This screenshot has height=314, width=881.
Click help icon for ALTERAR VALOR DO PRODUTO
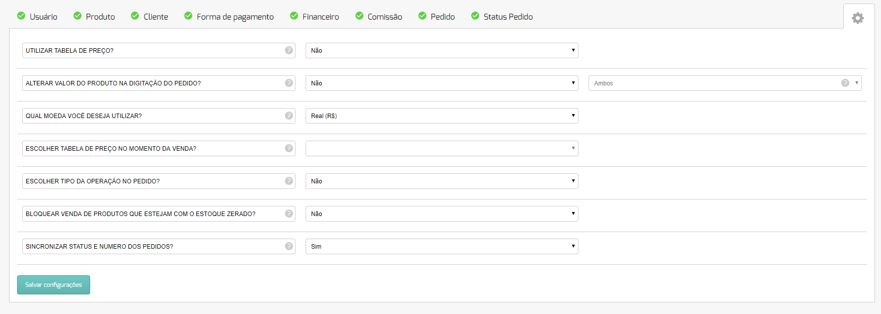click(x=289, y=83)
